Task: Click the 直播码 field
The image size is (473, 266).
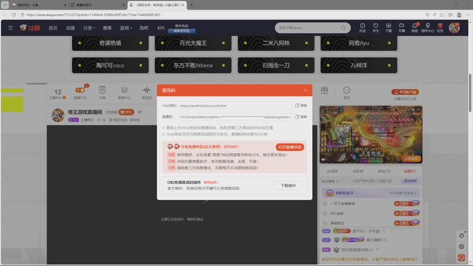Action: point(236,116)
